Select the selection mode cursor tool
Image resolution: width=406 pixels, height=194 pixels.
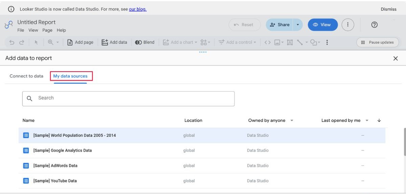click(36, 42)
